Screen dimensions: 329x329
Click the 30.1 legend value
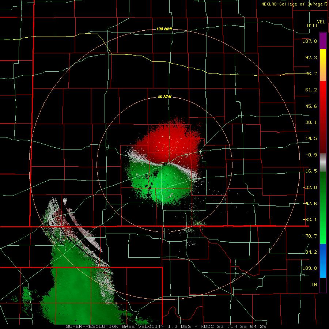pos(311,122)
